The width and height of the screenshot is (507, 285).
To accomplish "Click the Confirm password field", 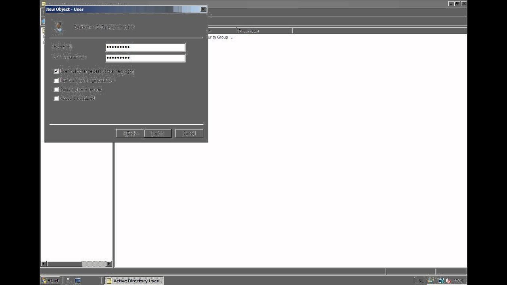I will coord(145,58).
